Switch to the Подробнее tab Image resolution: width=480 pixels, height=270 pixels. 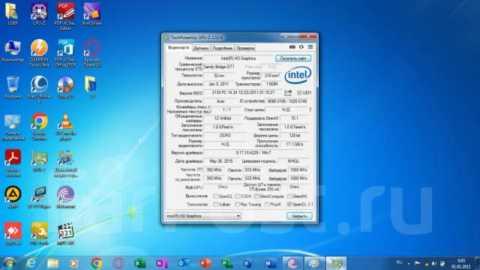223,48
